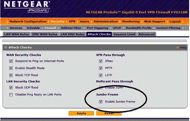Enable Disable Ping Reply on LAN Ports
190x121 pixels.
point(11,95)
